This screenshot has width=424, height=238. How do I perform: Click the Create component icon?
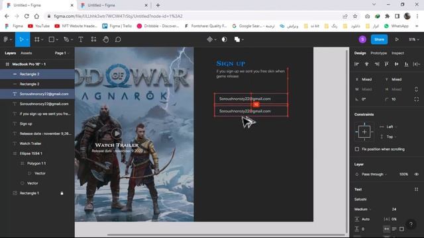209,40
